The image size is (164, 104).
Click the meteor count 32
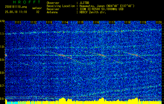[x=38, y=12]
